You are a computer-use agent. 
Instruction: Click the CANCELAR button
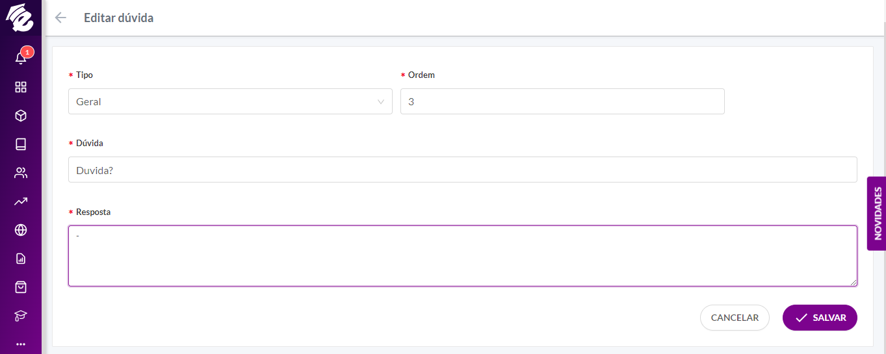coord(735,318)
